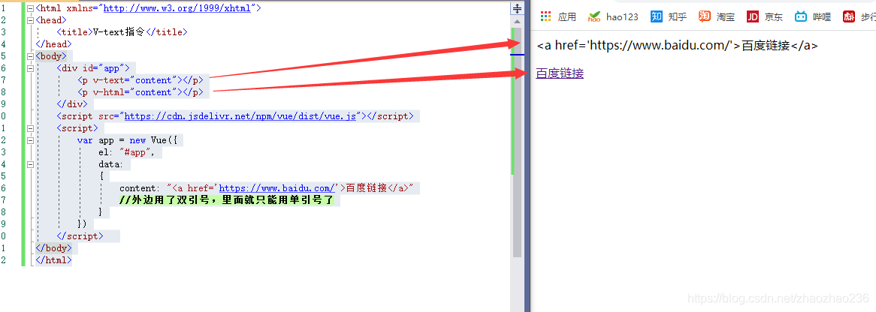876x312 pixels.
Task: Click the closing </div> tag line
Action: 72,104
